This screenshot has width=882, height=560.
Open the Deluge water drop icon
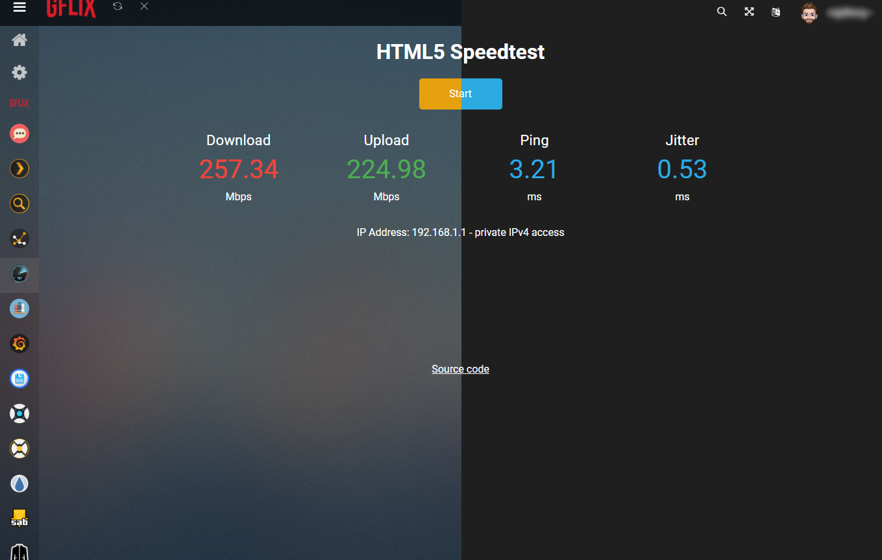pos(19,484)
